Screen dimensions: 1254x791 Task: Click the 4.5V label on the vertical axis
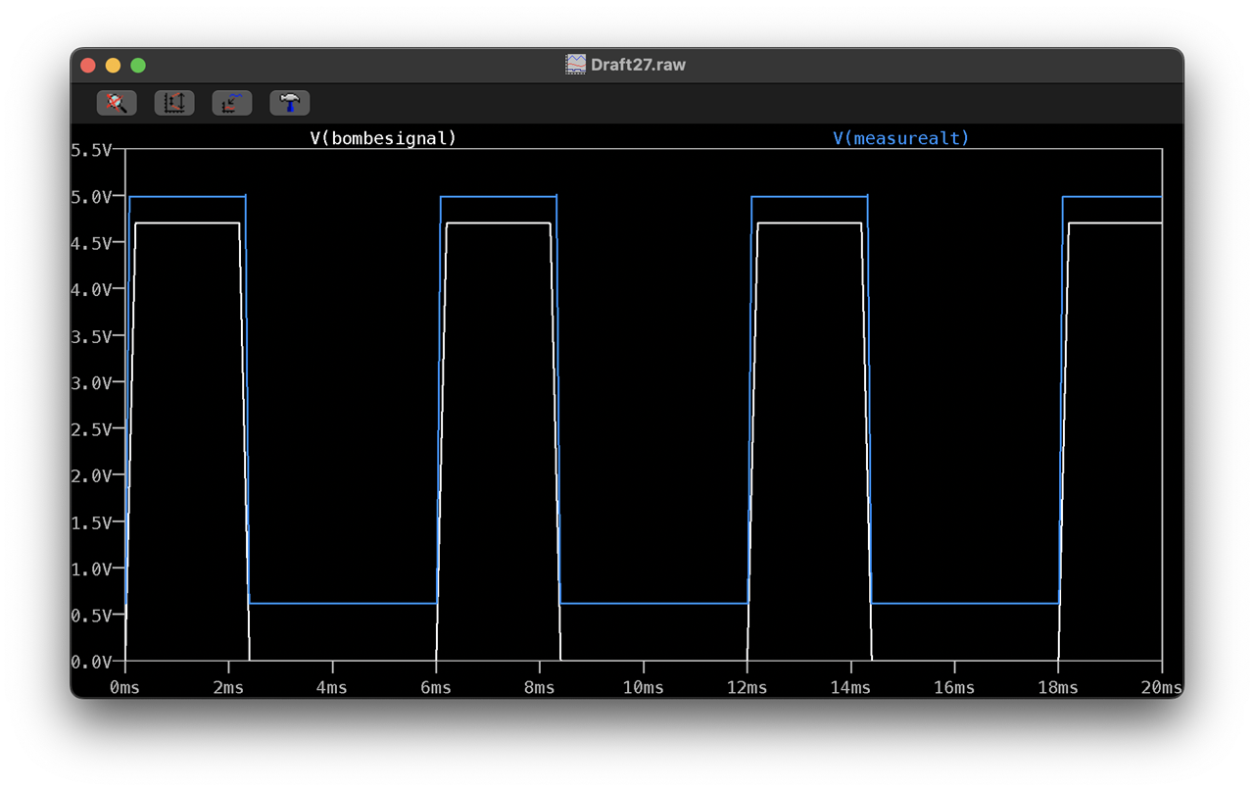click(x=91, y=243)
